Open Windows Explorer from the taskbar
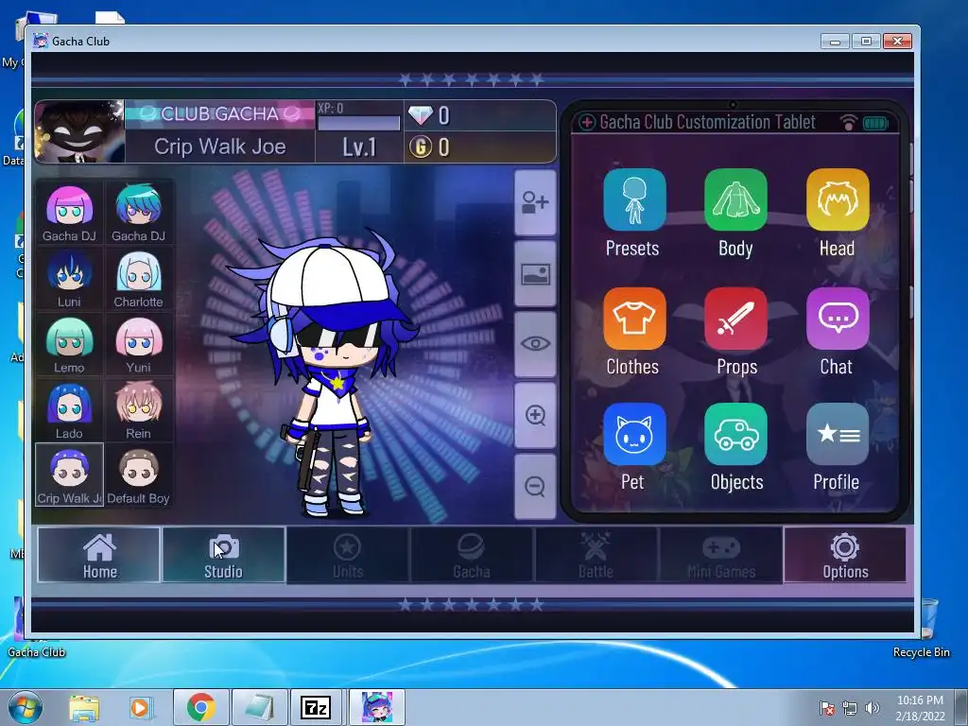The height and width of the screenshot is (726, 968). point(84,708)
